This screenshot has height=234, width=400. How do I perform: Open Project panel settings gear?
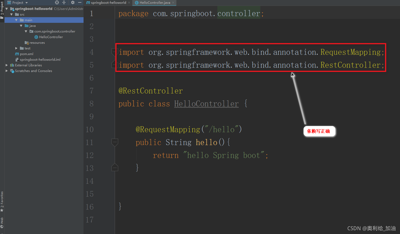click(73, 2)
